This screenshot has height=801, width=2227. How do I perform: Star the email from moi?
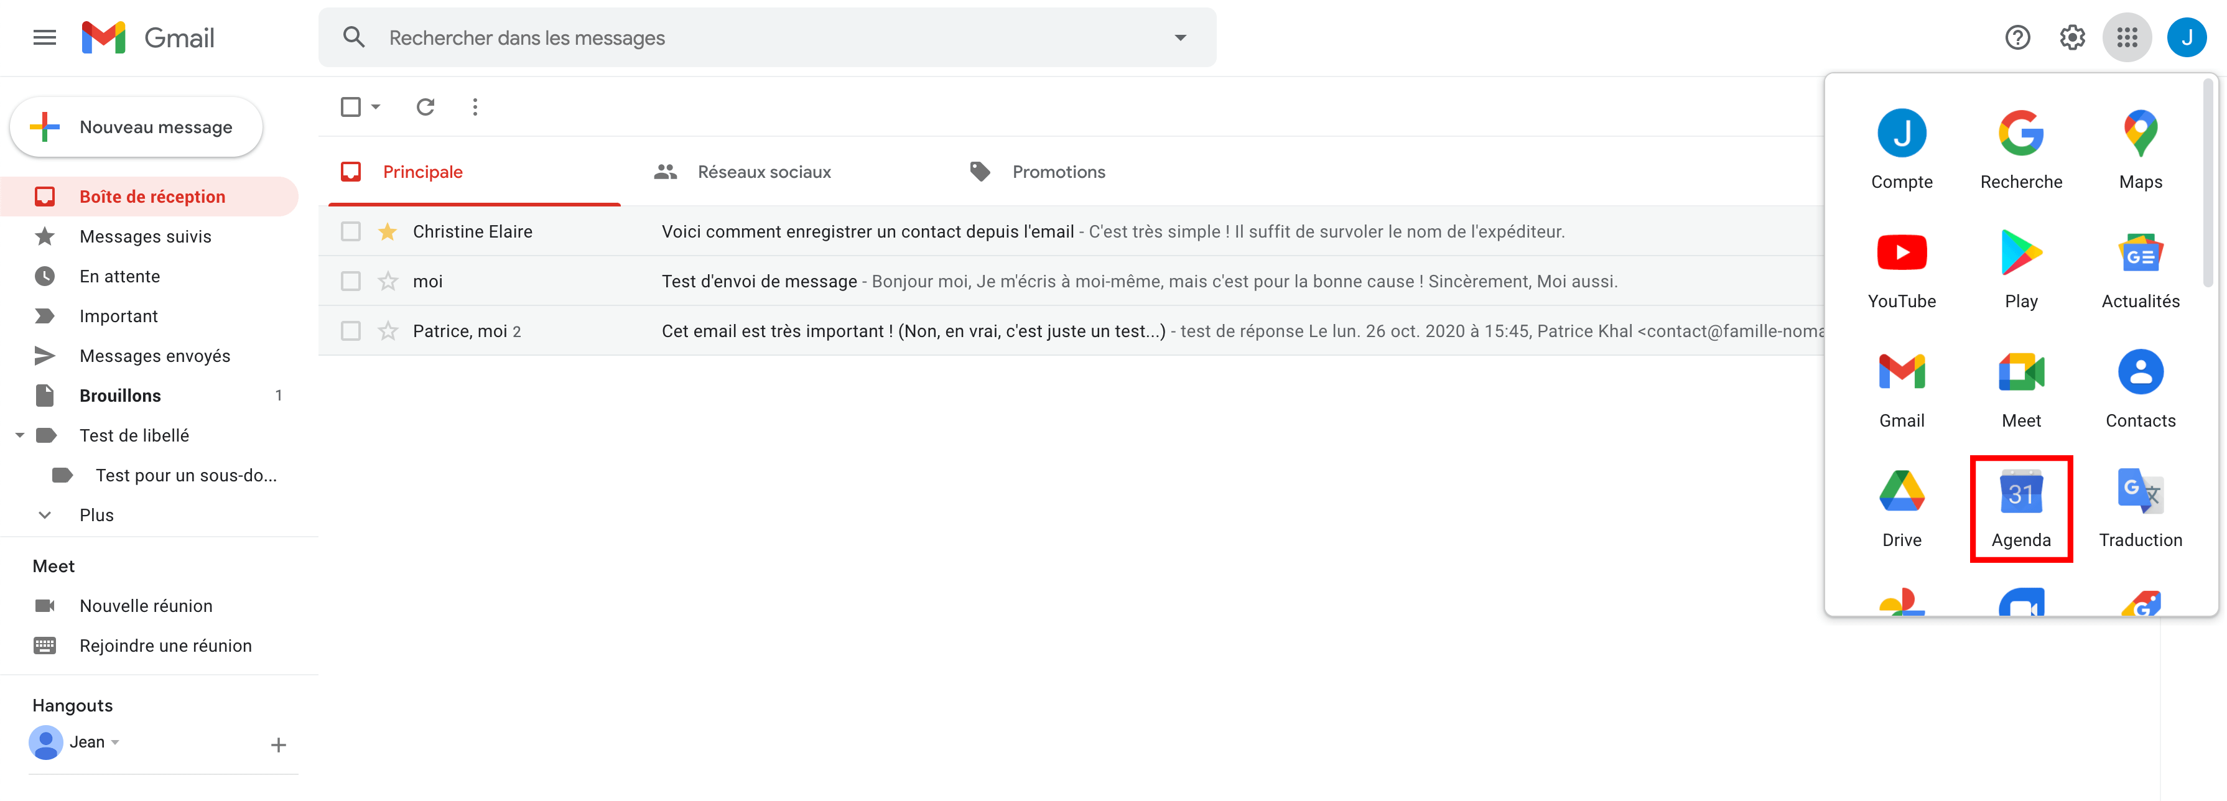(388, 282)
